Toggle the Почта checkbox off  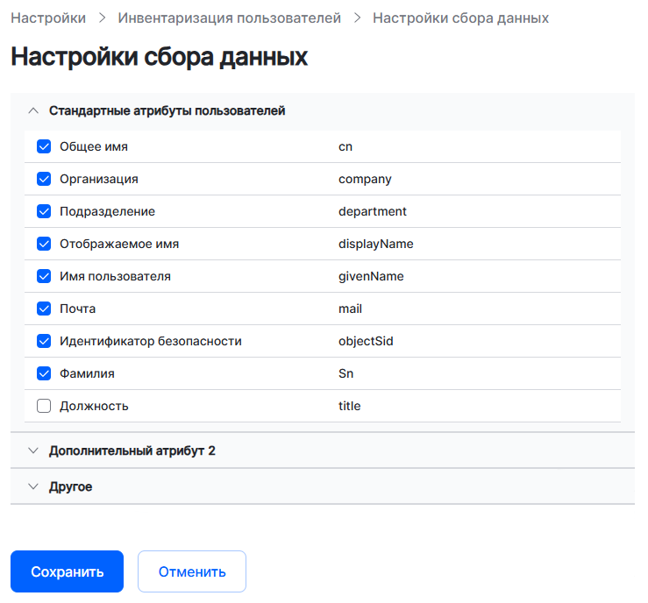pyautogui.click(x=44, y=309)
